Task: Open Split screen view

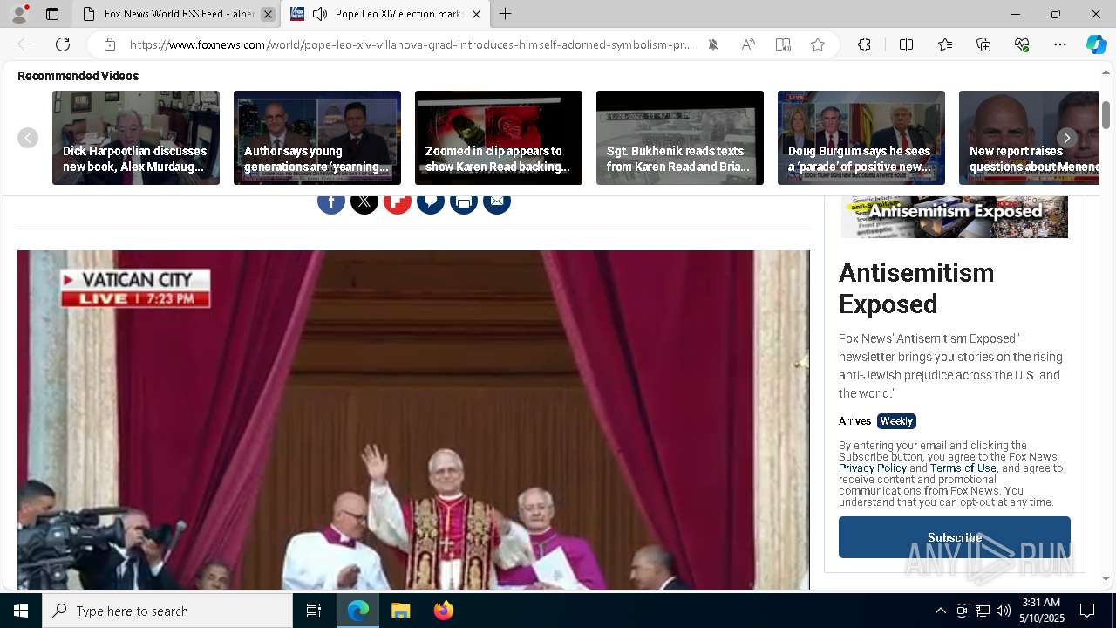Action: coord(906,44)
